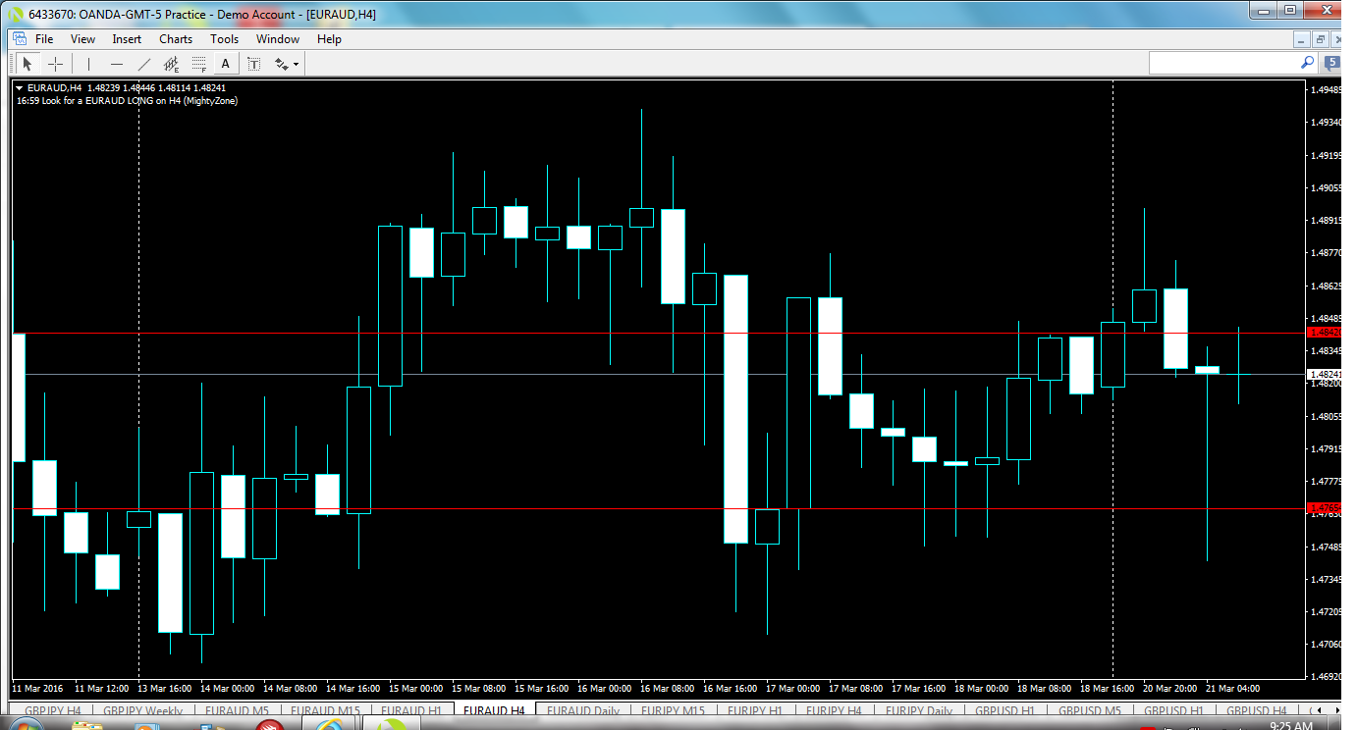The image size is (1357, 730).
Task: Open the View menu
Action: (82, 39)
